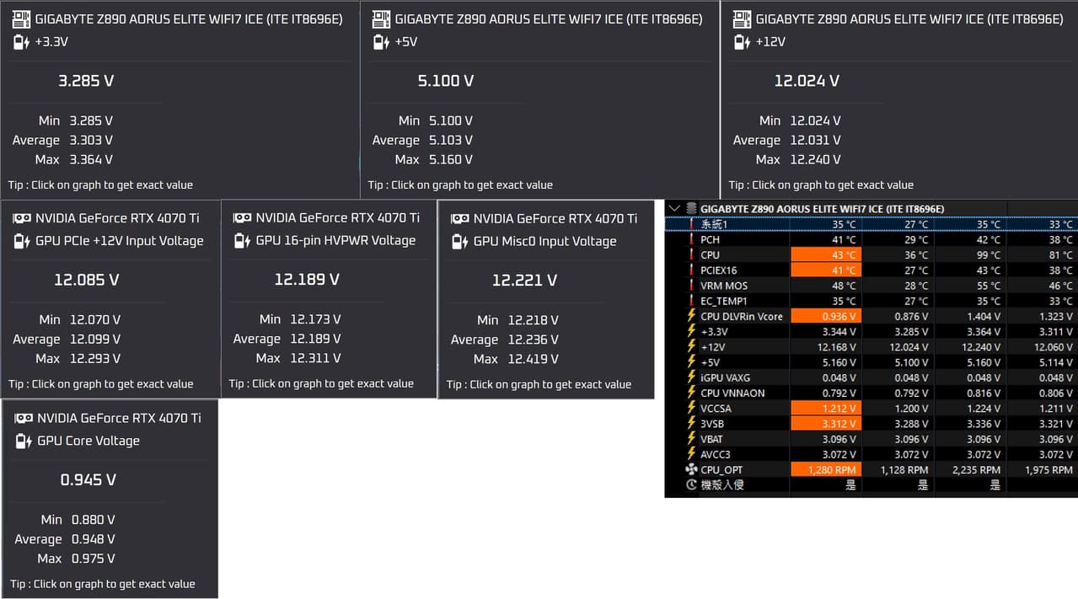The width and height of the screenshot is (1078, 599).
Task: Click the chip icon in the sensor list header
Action: (x=691, y=209)
